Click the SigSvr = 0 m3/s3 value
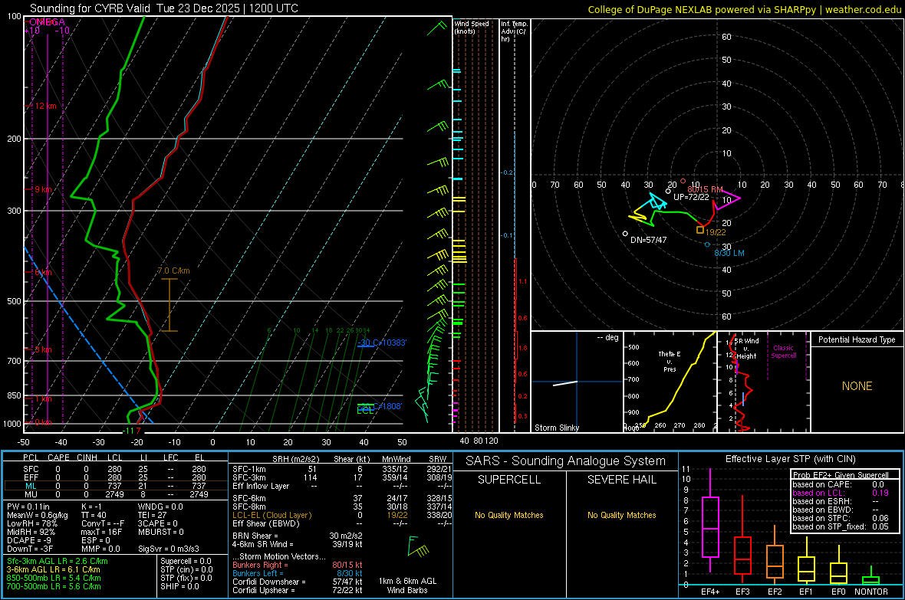The image size is (905, 600). [169, 549]
